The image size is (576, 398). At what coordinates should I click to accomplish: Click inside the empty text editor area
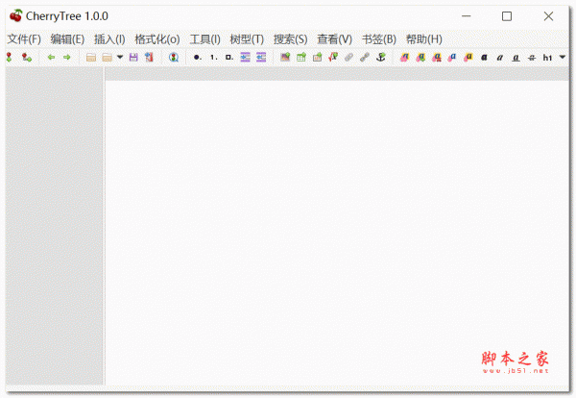coord(336,231)
